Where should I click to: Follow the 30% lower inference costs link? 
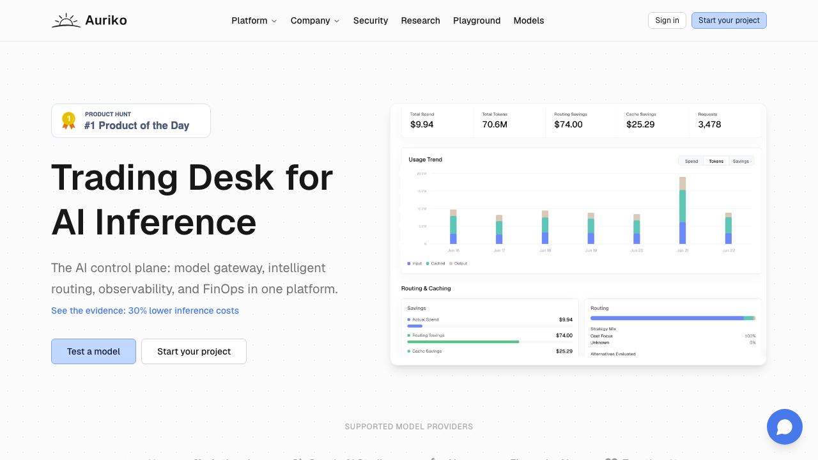click(x=145, y=310)
